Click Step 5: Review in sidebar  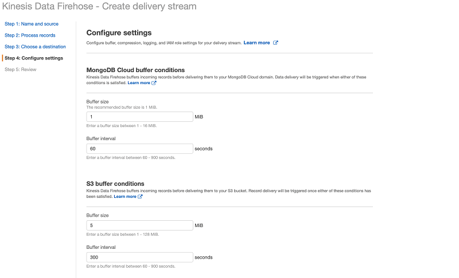click(21, 69)
